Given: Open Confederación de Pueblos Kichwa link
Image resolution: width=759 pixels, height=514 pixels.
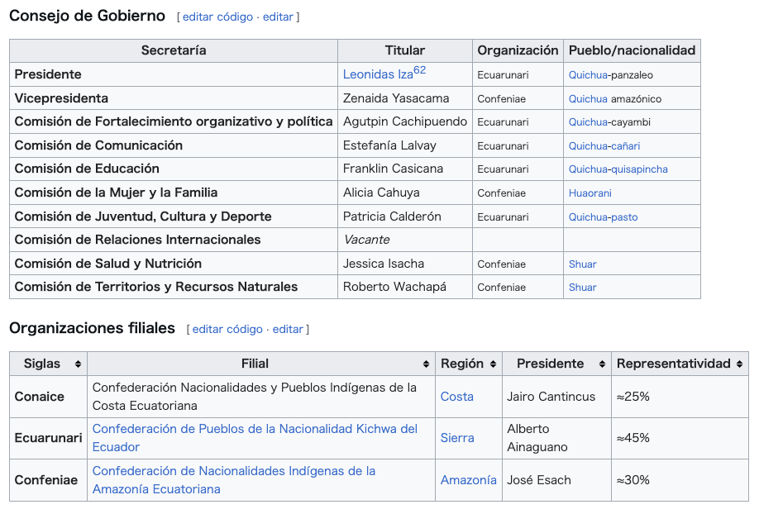Looking at the screenshot, I should (x=255, y=429).
